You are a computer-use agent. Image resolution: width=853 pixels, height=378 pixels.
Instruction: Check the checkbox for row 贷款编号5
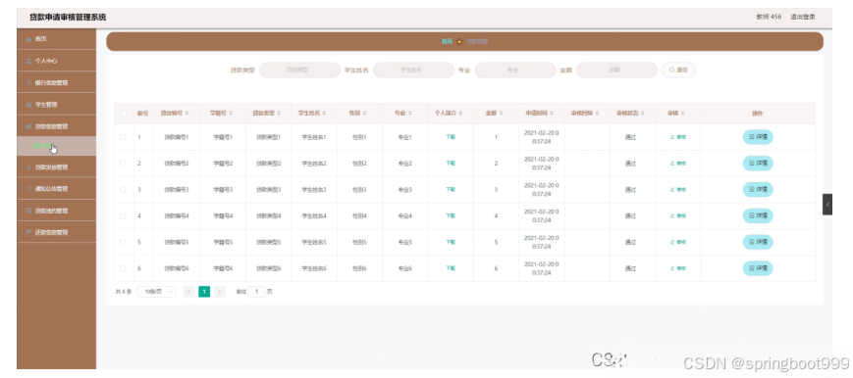coord(124,242)
